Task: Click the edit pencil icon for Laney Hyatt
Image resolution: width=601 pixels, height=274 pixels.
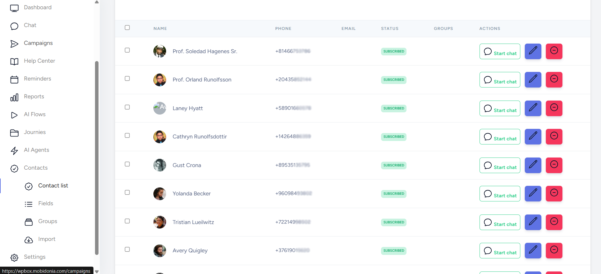Action: coord(533,108)
